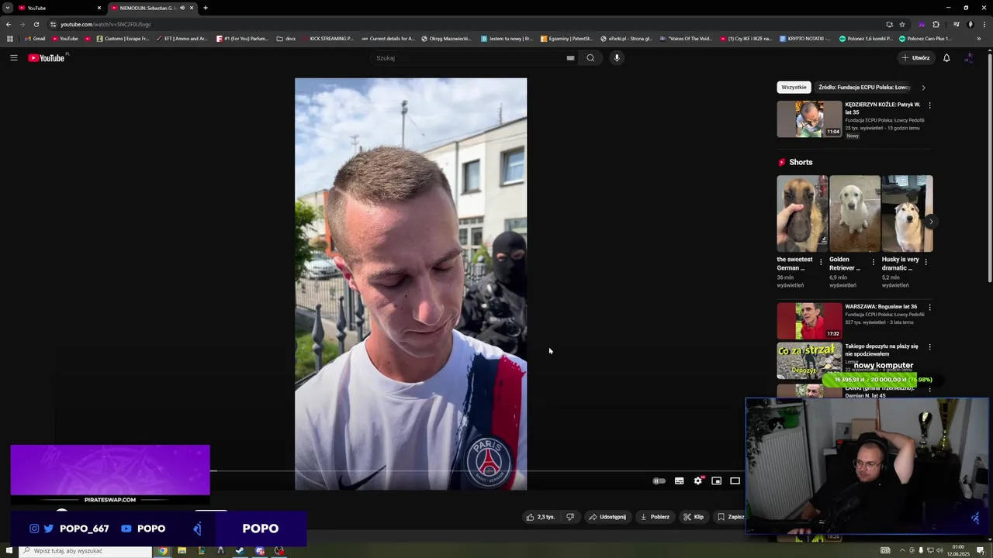Open the WARSZAWA: Bogusław lat 36 video
The width and height of the screenshot is (993, 558).
pos(809,321)
